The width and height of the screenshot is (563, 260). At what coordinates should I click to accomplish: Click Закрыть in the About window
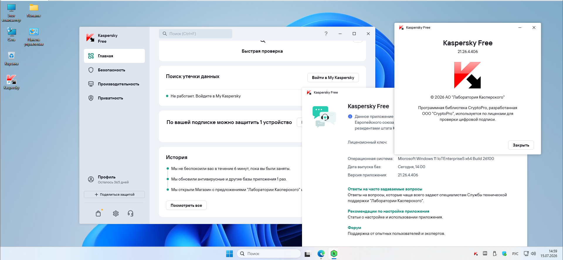tap(521, 145)
